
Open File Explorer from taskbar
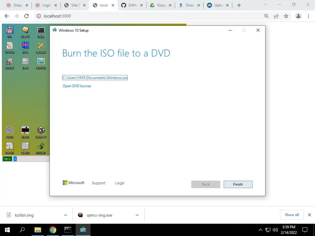(38, 230)
